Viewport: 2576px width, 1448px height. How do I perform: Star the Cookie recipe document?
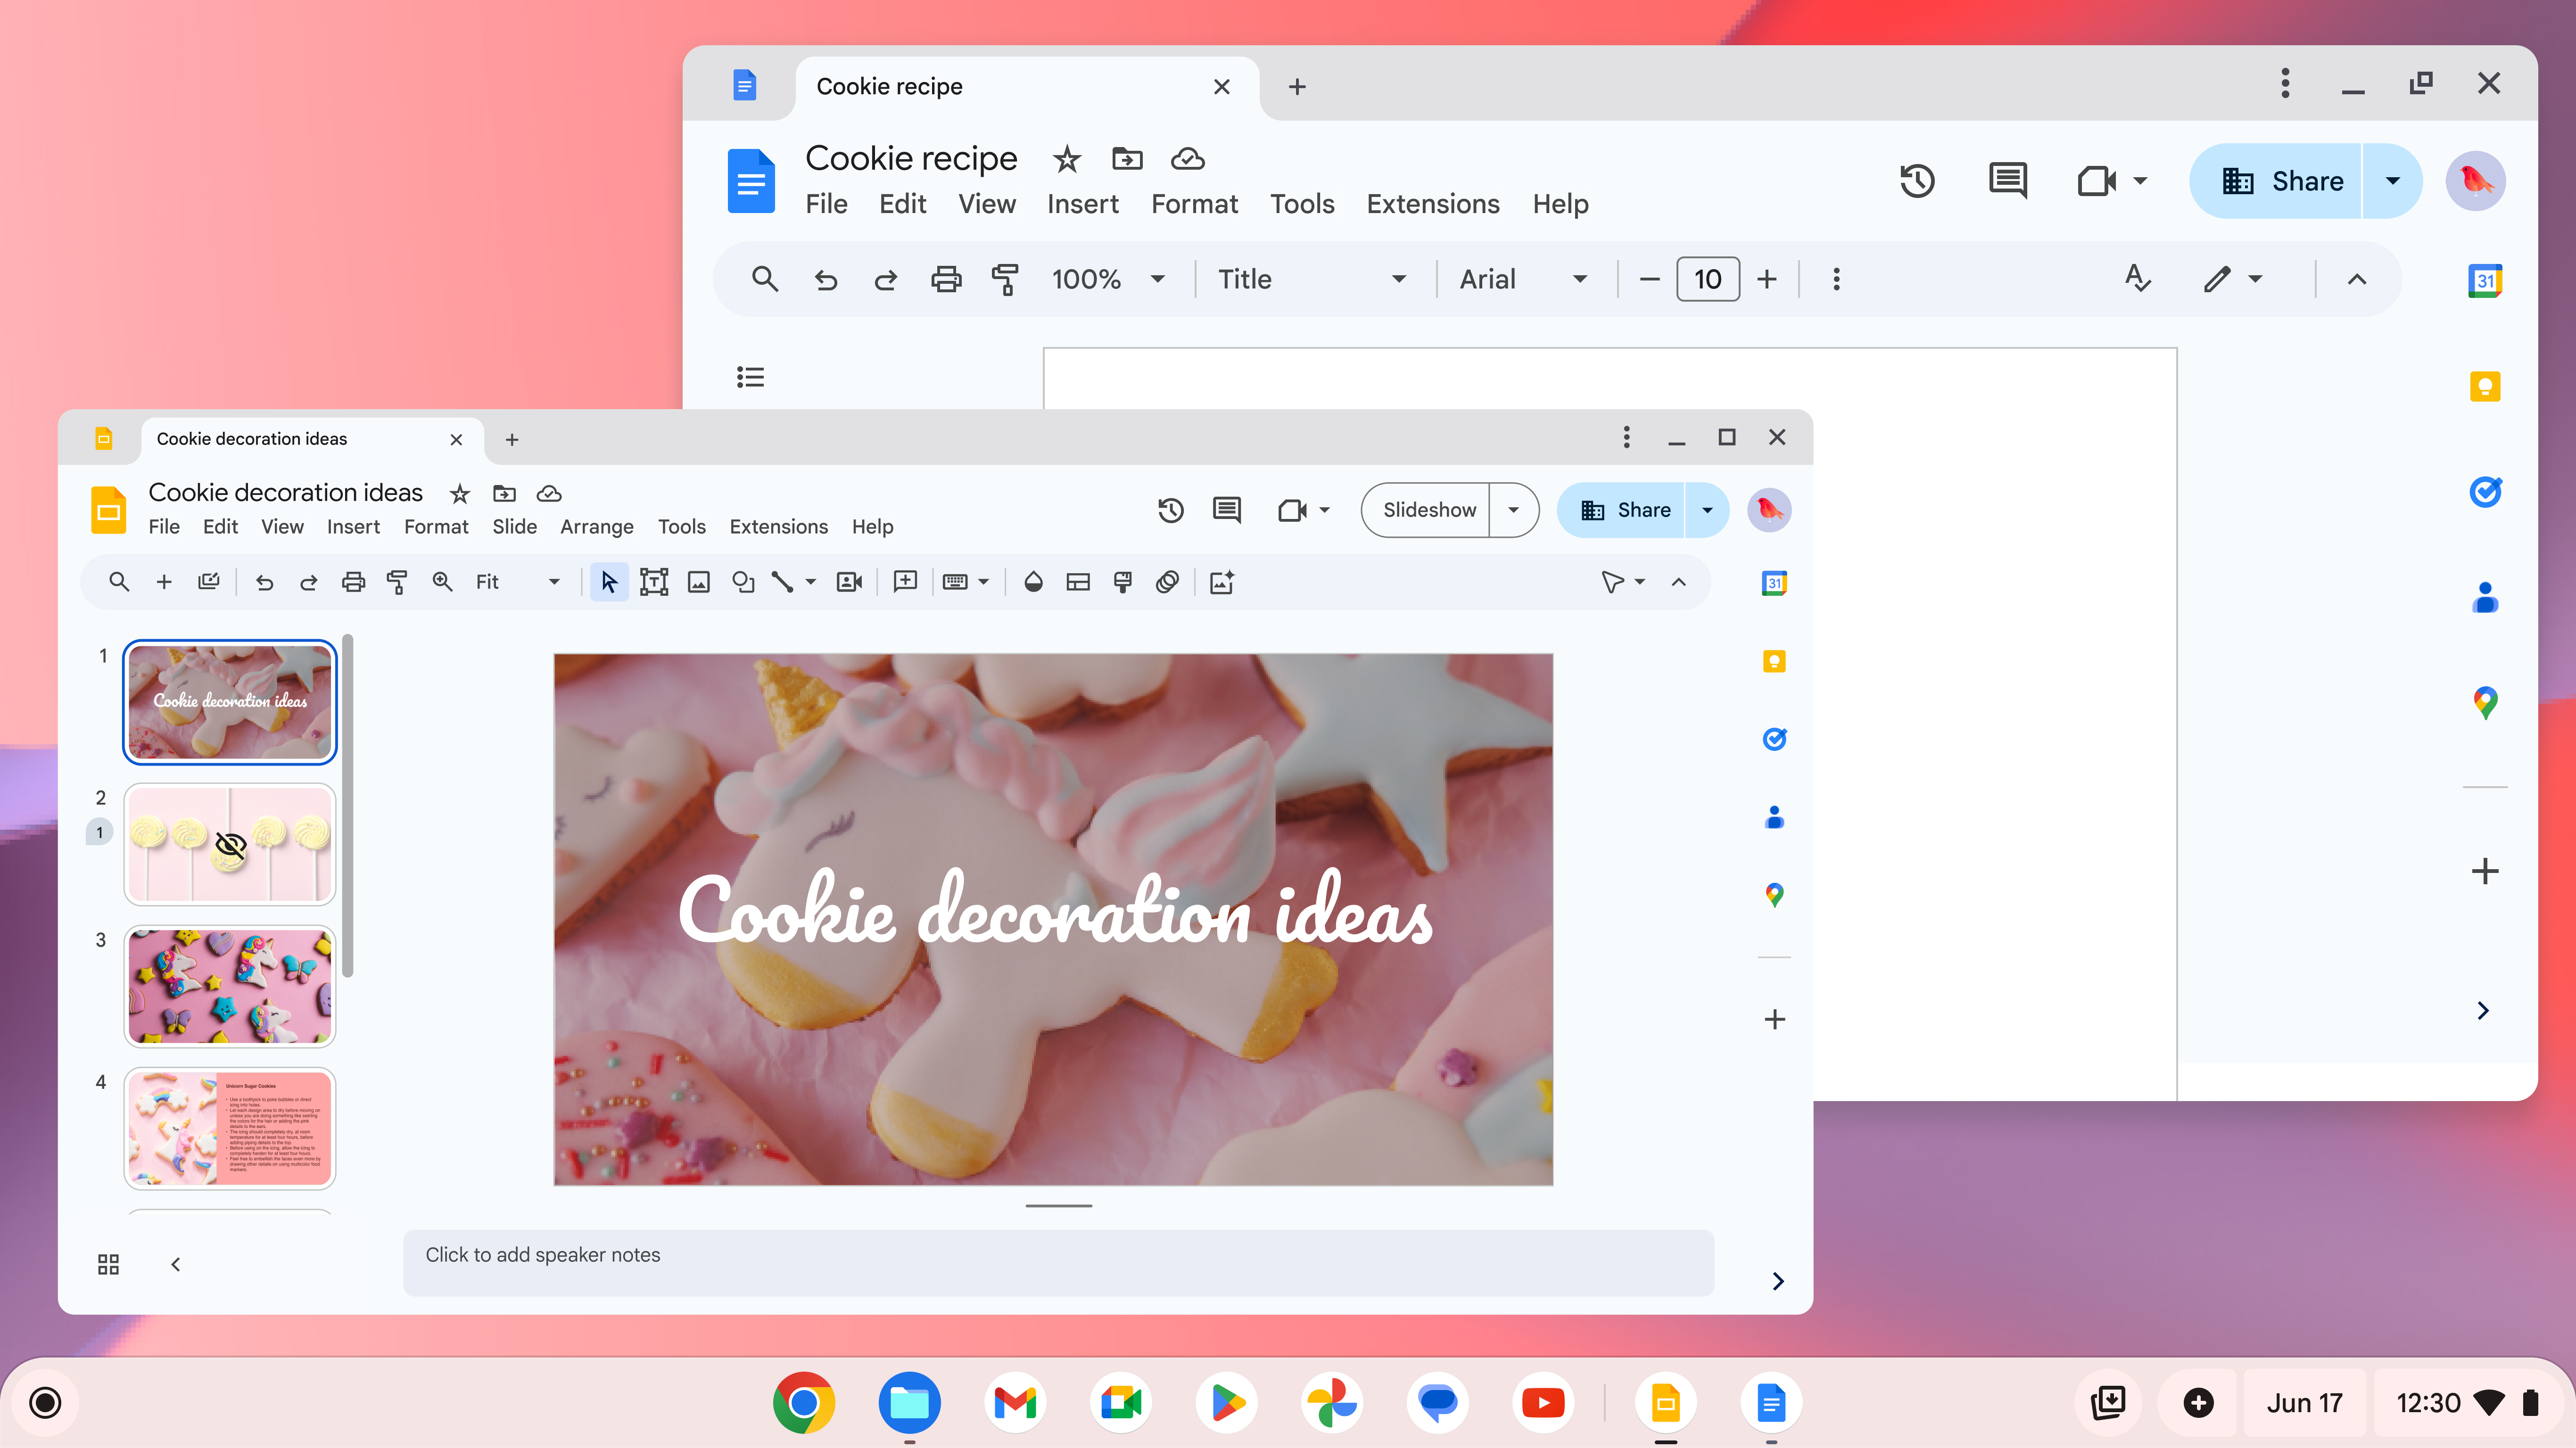click(x=1067, y=159)
